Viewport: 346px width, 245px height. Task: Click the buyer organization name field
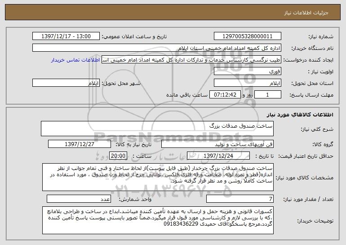tap(157, 48)
